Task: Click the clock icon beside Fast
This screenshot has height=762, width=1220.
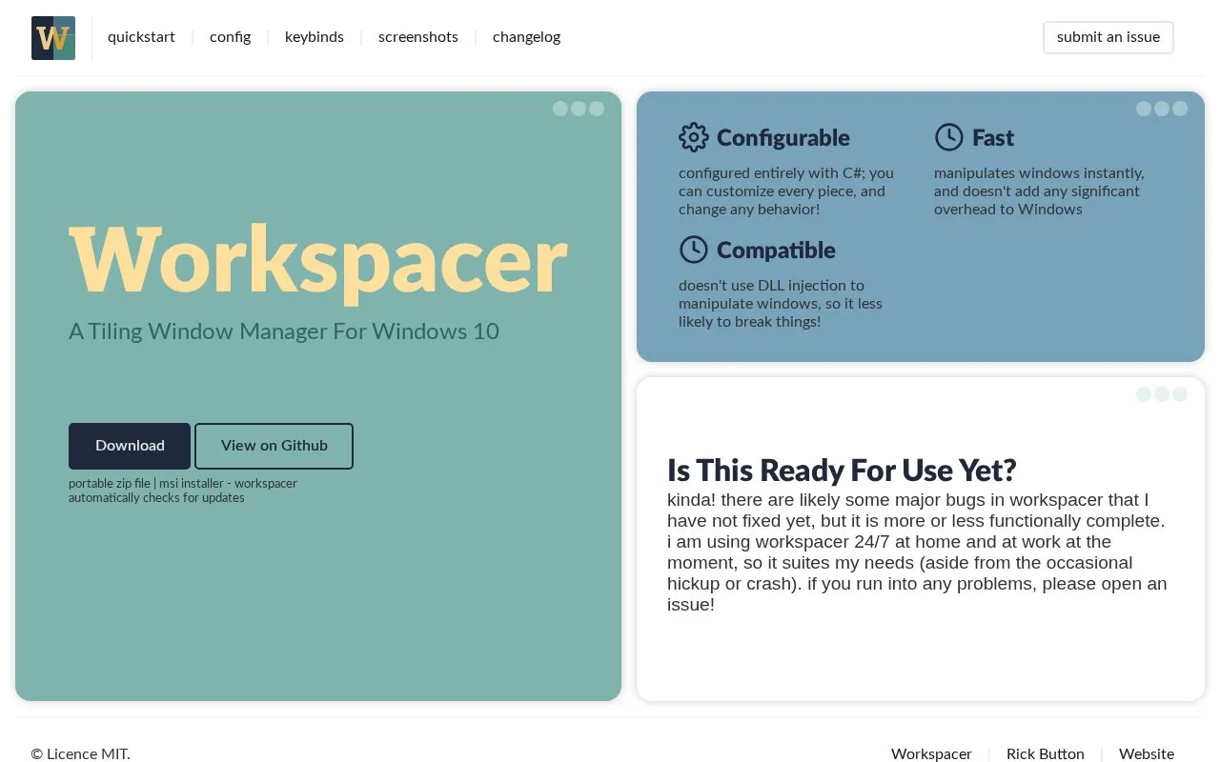Action: tap(949, 137)
